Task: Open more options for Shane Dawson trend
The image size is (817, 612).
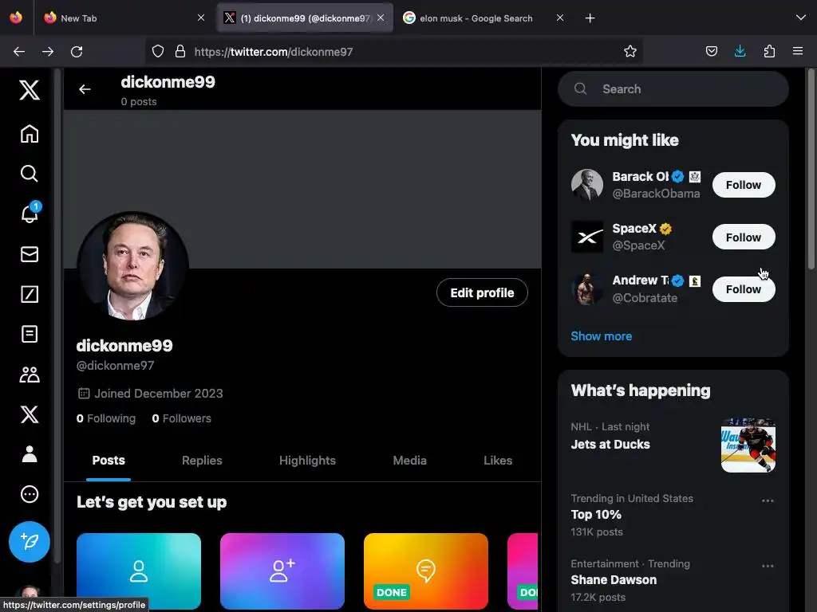Action: pyautogui.click(x=768, y=566)
